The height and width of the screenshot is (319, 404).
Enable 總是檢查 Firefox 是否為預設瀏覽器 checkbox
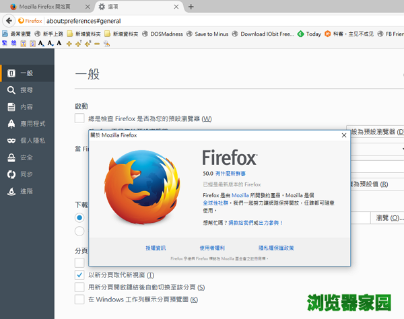click(79, 118)
